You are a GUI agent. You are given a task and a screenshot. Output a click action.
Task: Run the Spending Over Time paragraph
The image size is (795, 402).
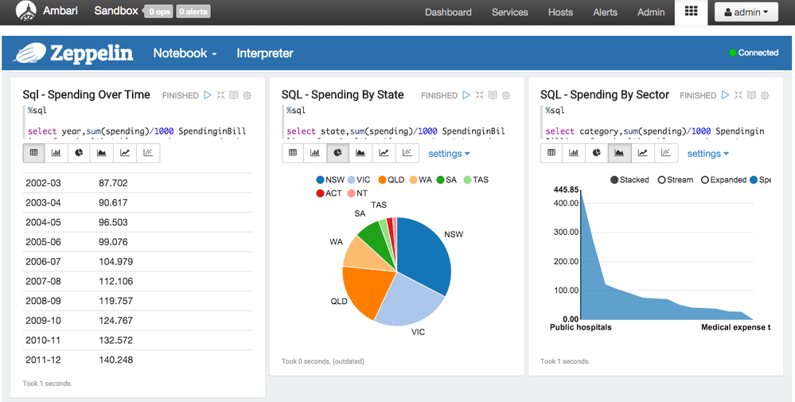click(x=208, y=95)
